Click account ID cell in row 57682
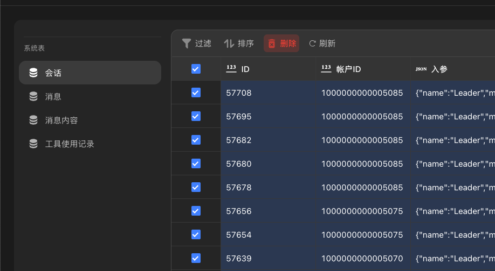 363,140
